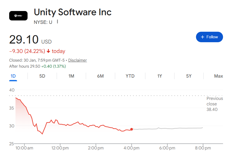Click the red down arrow beside today

tap(49, 51)
